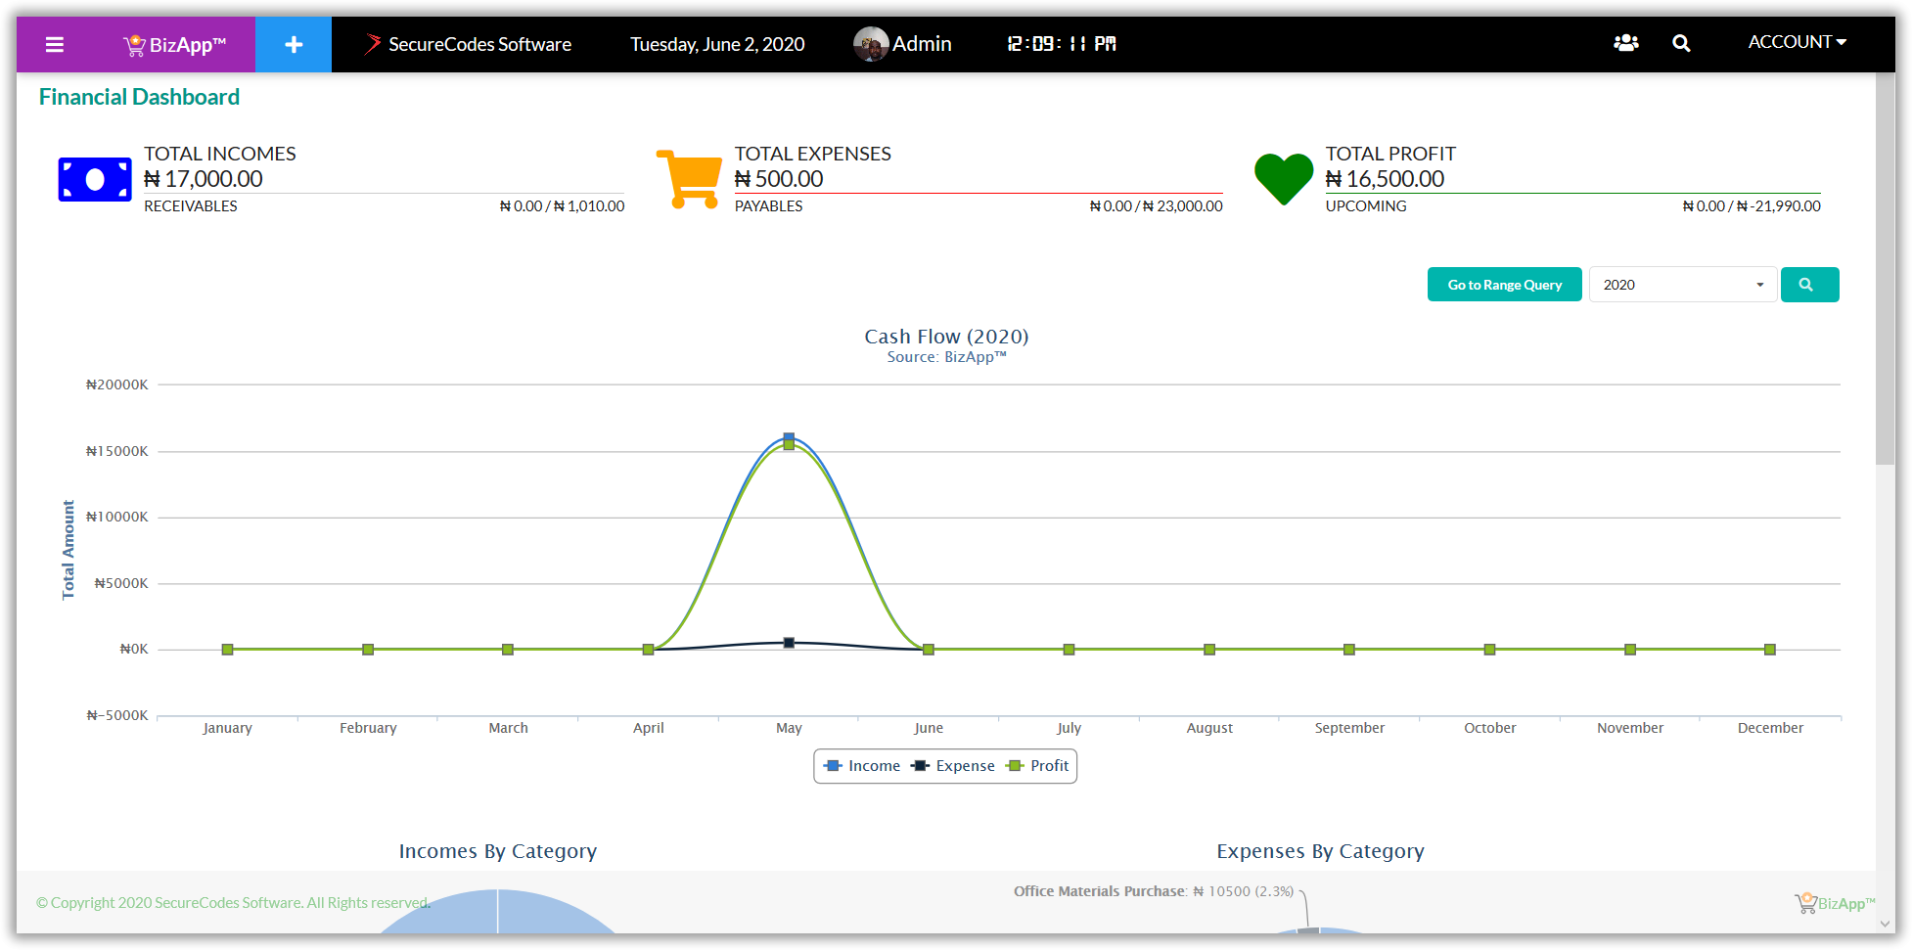1912x950 pixels.
Task: Click the BizApp logo in header
Action: pyautogui.click(x=174, y=45)
